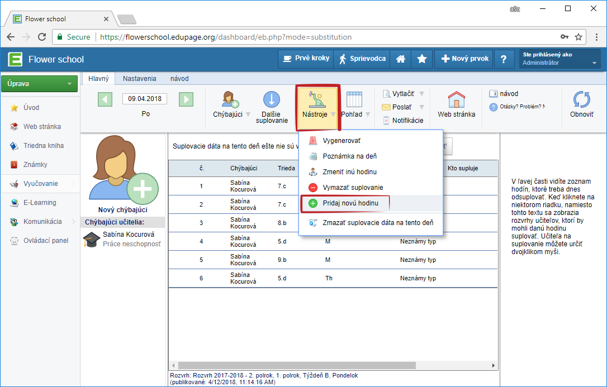This screenshot has width=607, height=387.
Task: Open help via question mark icon
Action: pyautogui.click(x=503, y=59)
